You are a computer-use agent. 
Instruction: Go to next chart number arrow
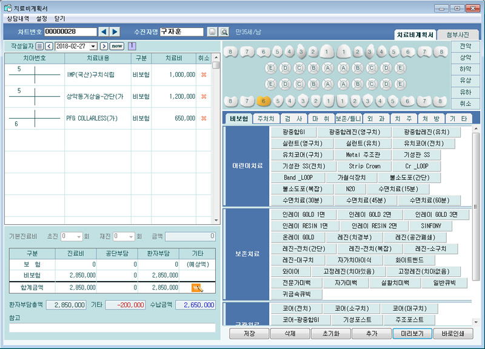click(115, 32)
